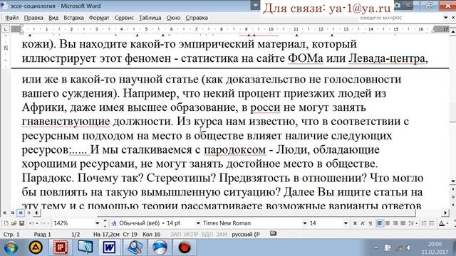Switch to Web layout view button
Screen dimensions: 456x256
click(13, 213)
